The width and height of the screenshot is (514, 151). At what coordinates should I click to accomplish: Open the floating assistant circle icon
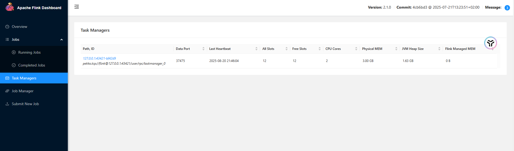click(490, 43)
